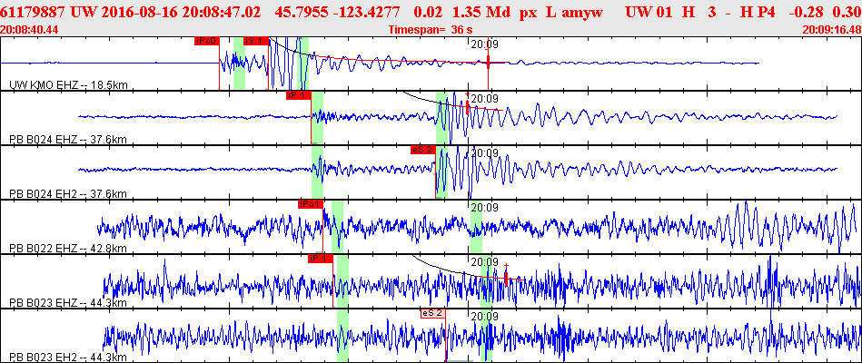
Task: Click the H P4 text in header
Action: (x=759, y=12)
